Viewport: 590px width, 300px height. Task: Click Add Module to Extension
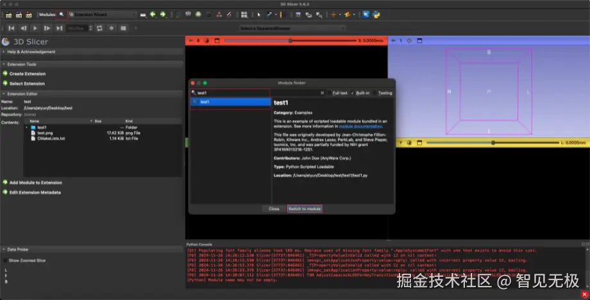coord(32,182)
